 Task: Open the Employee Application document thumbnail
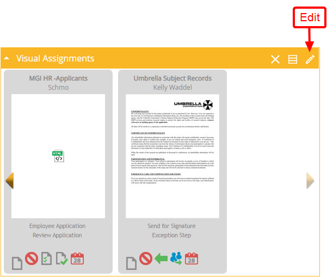pyautogui.click(x=58, y=156)
